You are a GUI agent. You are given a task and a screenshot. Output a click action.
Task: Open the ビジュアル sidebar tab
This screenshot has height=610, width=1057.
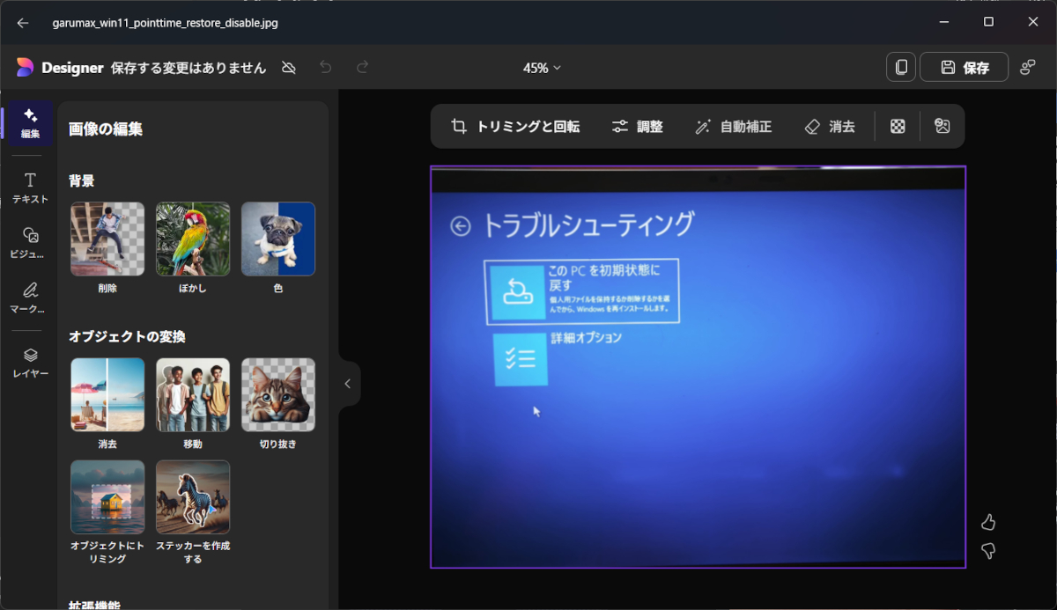(x=30, y=243)
